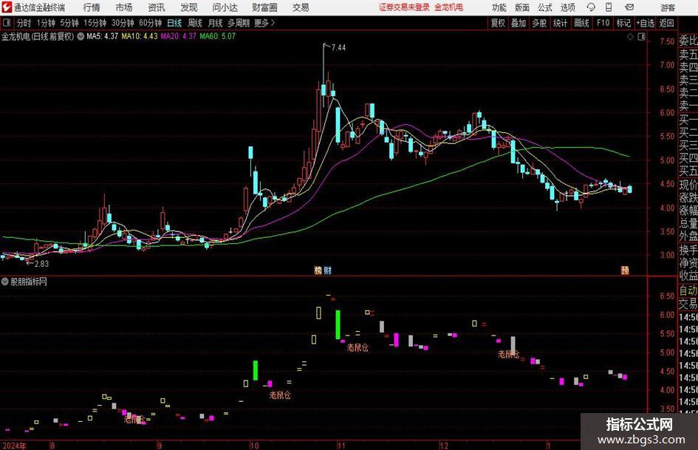Viewport: 698px width, 450px height.
Task: Switch to 15分钟 period tab
Action: (95, 23)
